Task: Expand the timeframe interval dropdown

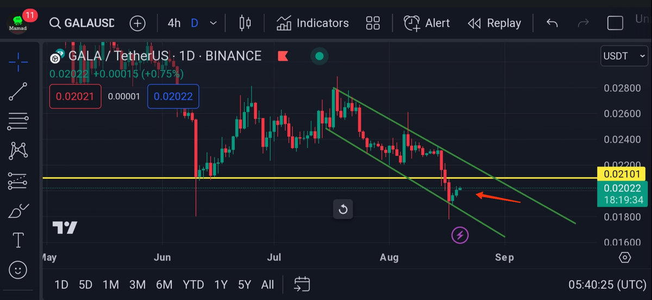Action: point(214,23)
